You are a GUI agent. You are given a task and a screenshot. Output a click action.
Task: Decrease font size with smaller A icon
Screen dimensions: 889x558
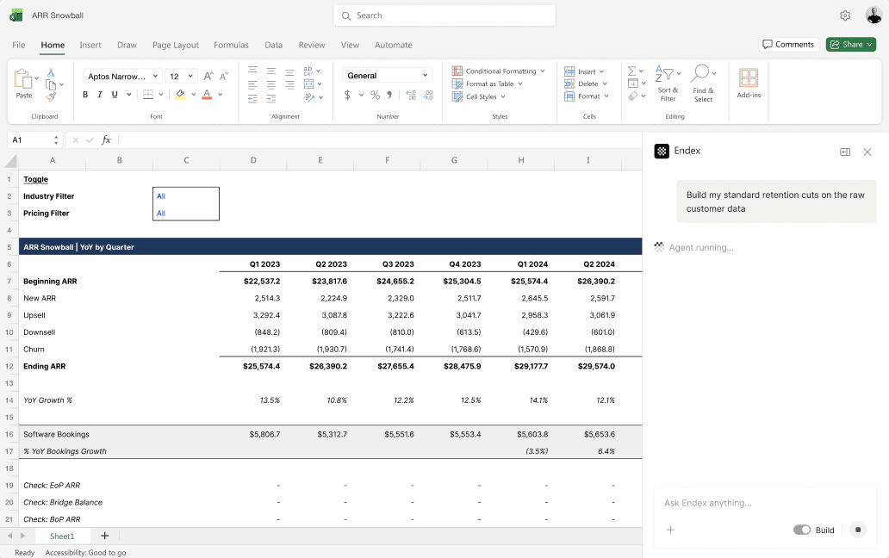(x=224, y=75)
